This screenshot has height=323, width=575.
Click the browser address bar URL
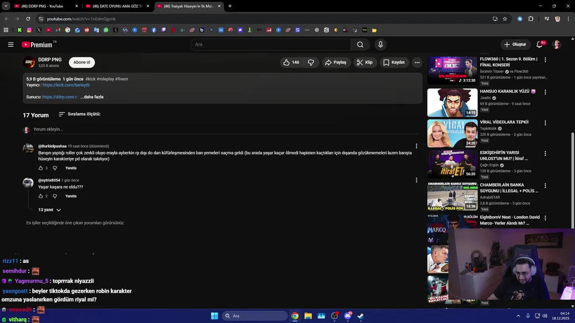coord(81,19)
